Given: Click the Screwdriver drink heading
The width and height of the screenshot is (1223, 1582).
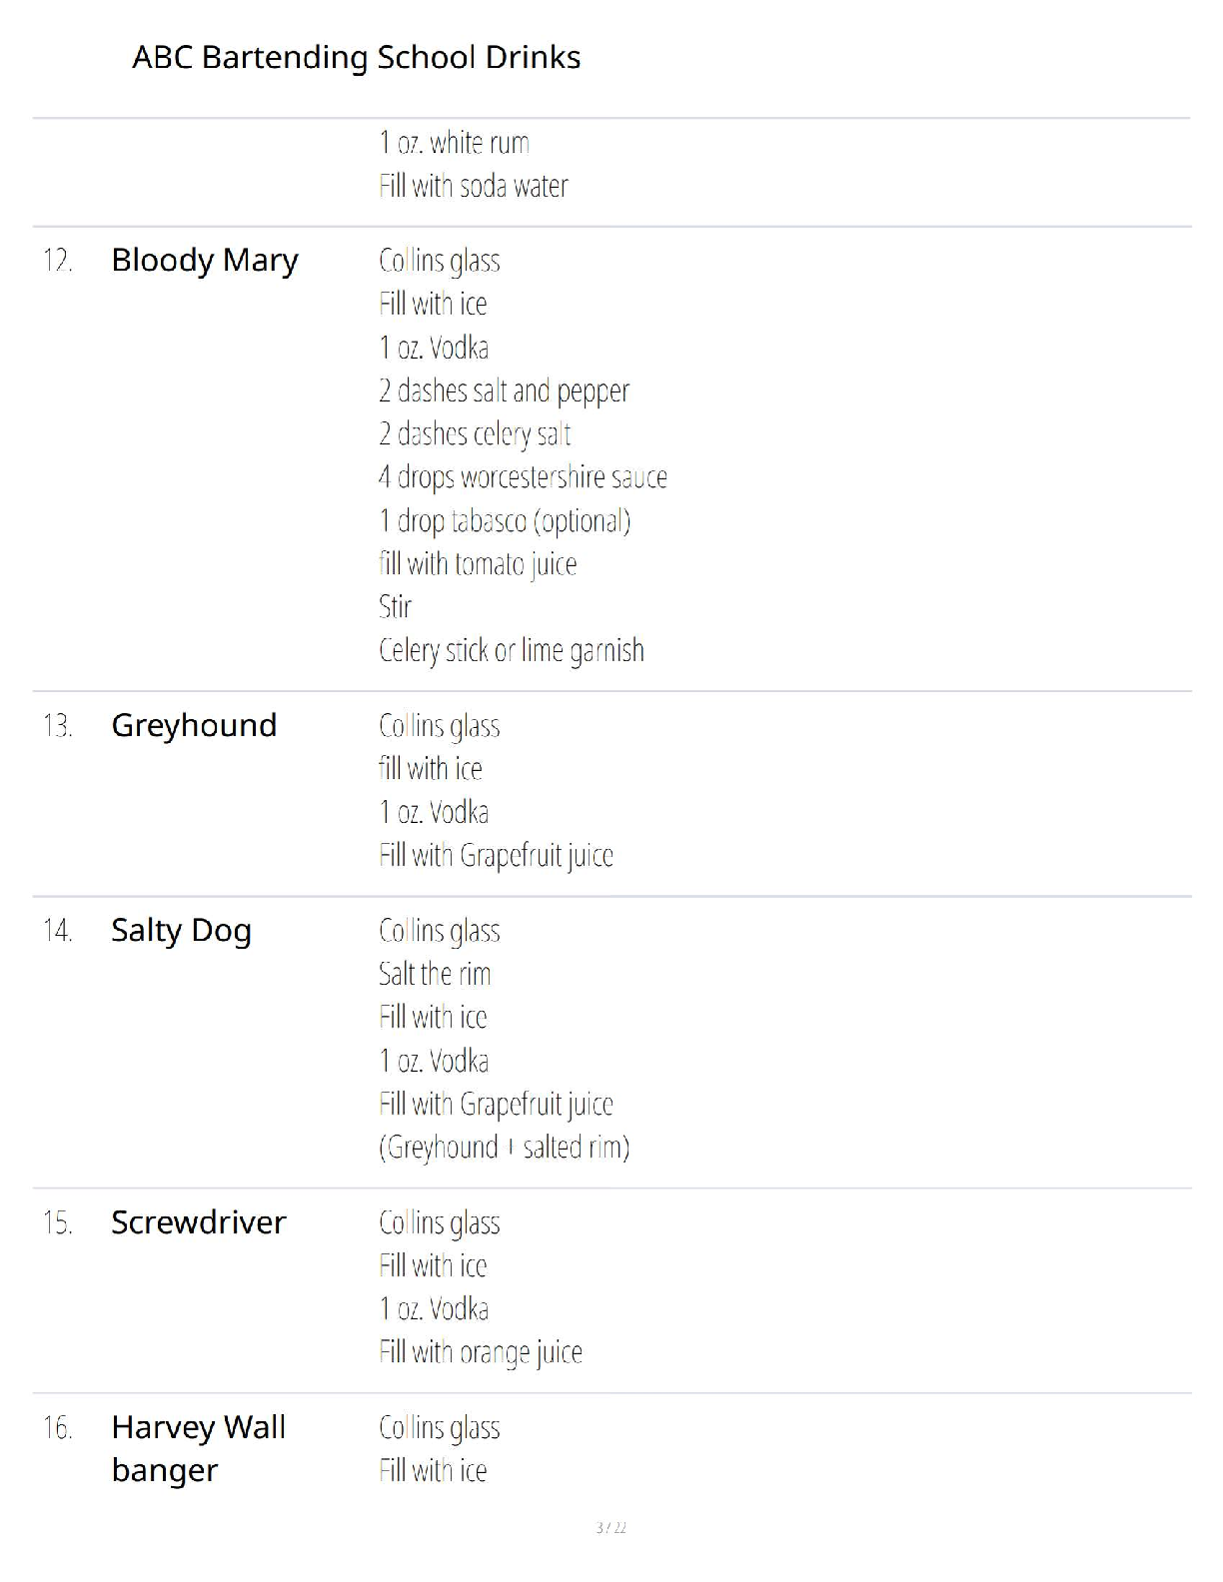Looking at the screenshot, I should [198, 1222].
